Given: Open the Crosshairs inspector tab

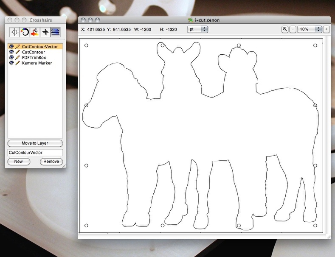Looking at the screenshot, I should 15,32.
